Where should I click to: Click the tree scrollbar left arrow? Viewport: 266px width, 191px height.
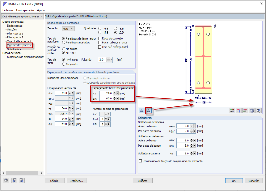tap(3, 173)
